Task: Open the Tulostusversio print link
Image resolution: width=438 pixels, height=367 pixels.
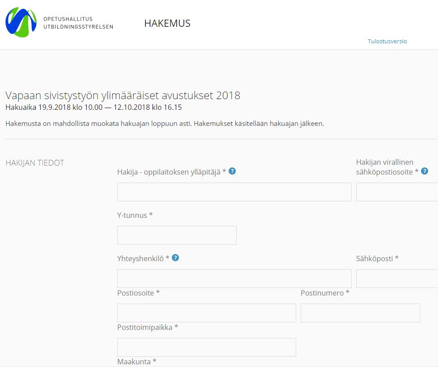Action: (387, 41)
